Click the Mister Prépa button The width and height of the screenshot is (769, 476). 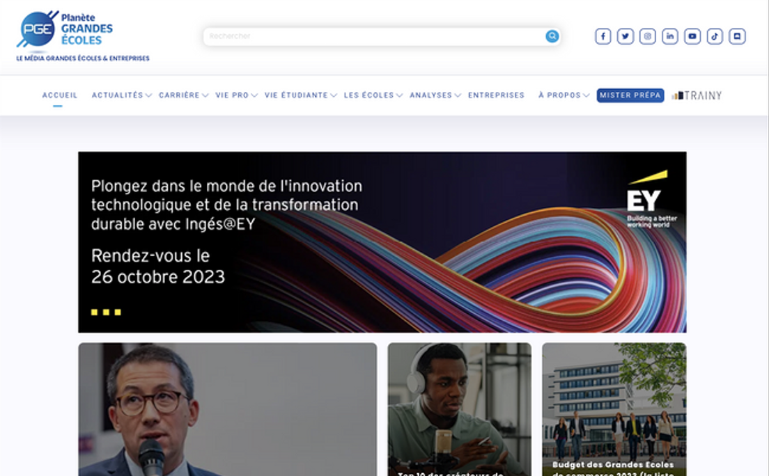tap(630, 95)
